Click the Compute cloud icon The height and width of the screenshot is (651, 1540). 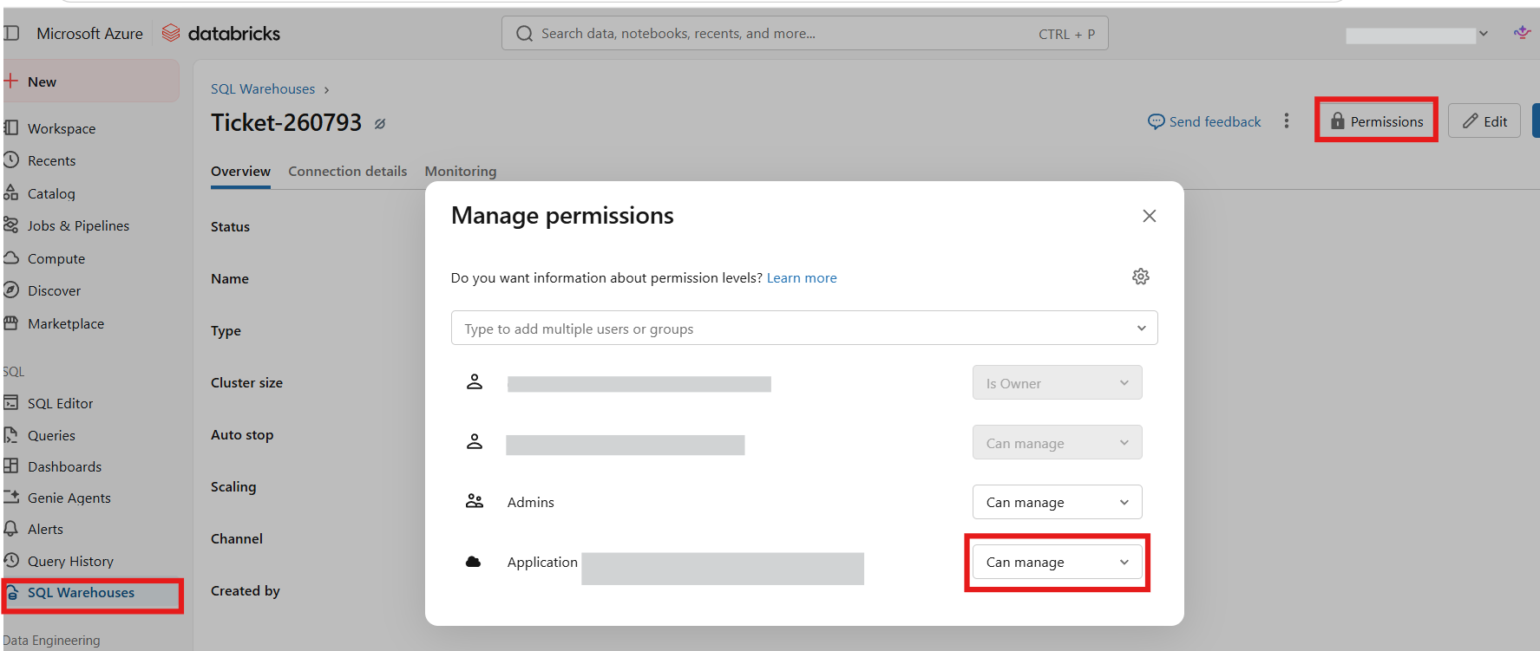[x=11, y=258]
